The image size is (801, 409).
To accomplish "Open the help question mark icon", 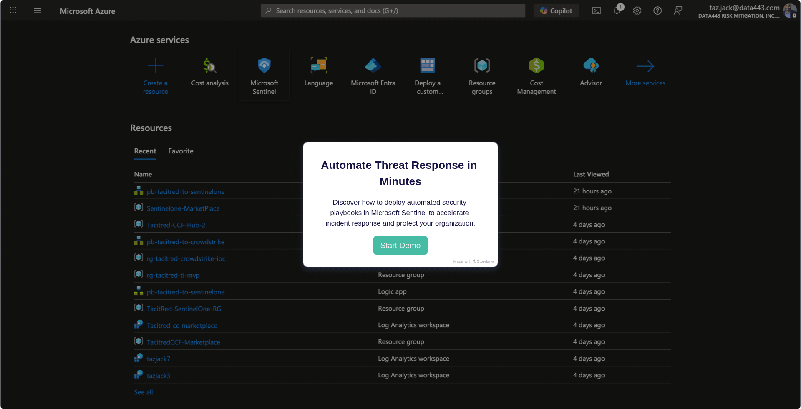I will point(657,10).
